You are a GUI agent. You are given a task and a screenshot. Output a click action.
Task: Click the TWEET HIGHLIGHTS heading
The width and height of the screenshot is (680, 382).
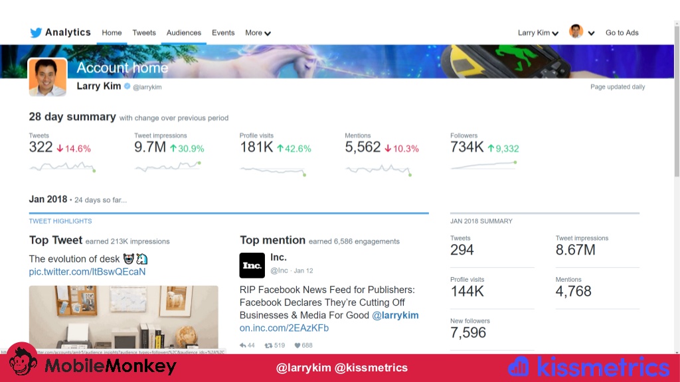point(60,221)
